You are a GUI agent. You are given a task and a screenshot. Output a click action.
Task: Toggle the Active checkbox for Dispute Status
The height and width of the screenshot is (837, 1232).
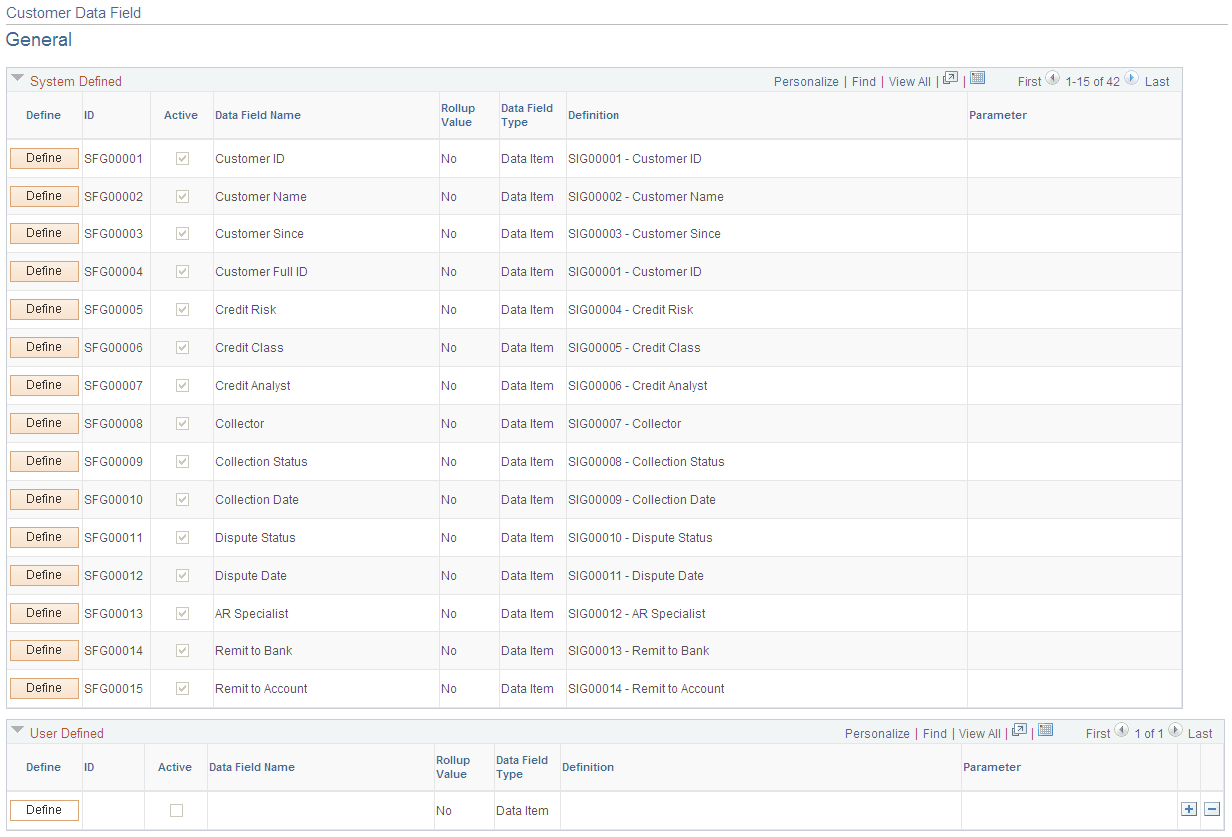[181, 537]
